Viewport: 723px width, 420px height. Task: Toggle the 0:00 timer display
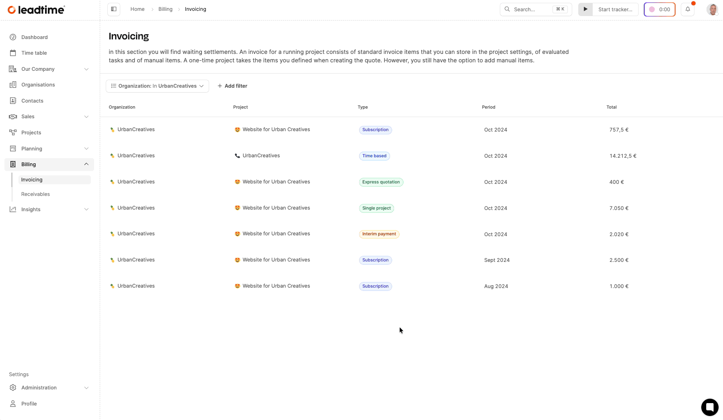[659, 9]
